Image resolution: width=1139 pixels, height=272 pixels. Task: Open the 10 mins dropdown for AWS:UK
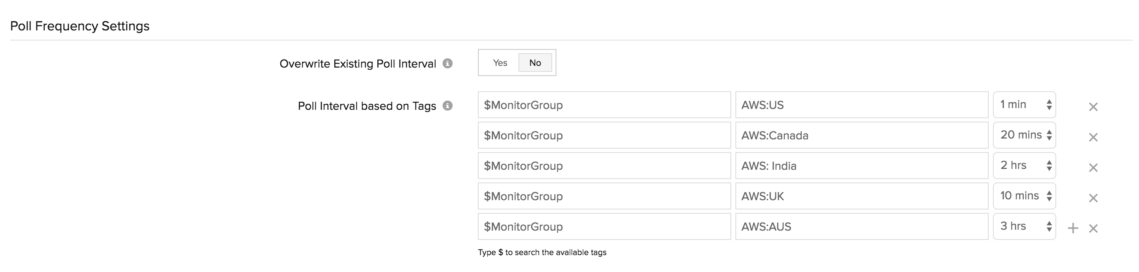pos(1024,196)
